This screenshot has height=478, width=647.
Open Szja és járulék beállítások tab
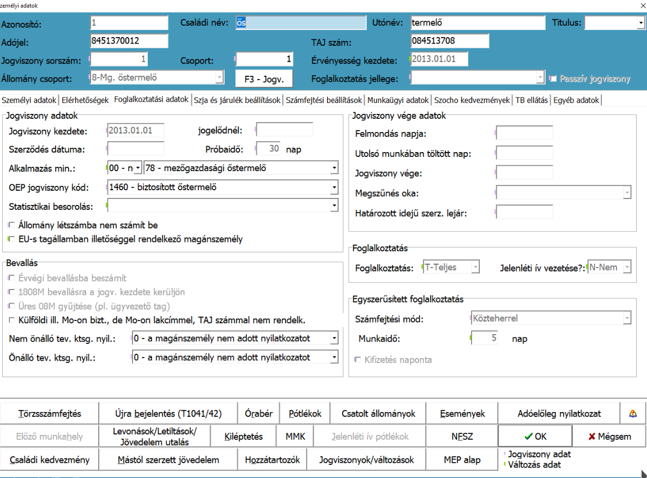click(237, 100)
